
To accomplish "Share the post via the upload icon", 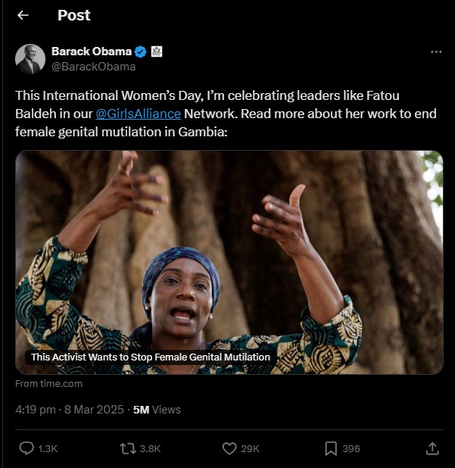I will pos(432,448).
